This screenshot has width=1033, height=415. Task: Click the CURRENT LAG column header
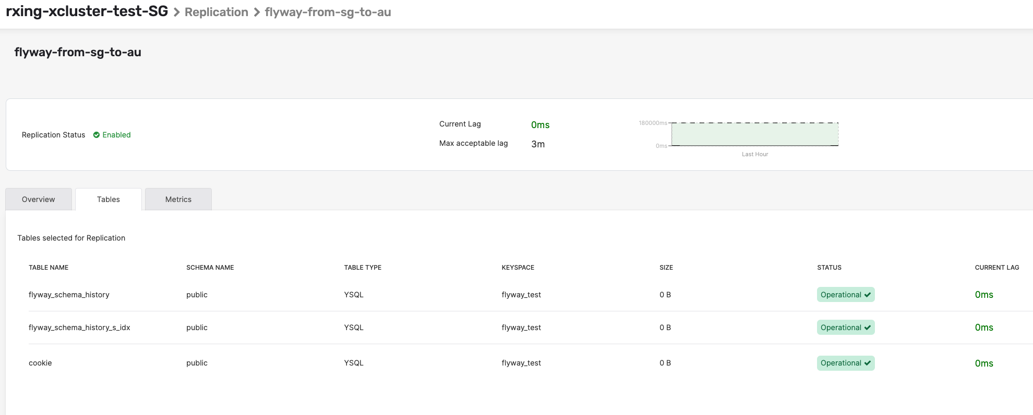pyautogui.click(x=997, y=268)
